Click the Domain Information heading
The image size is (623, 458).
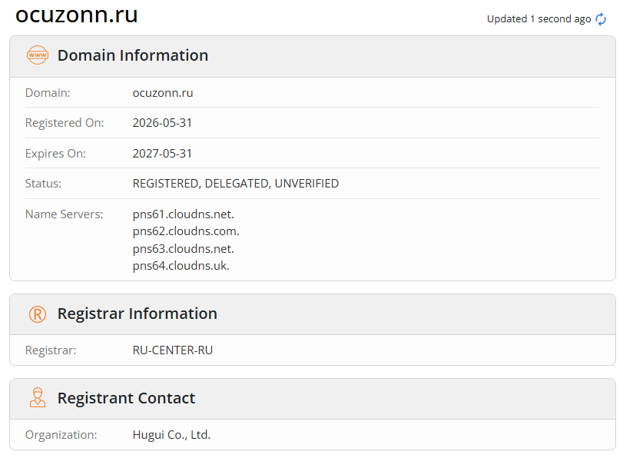(133, 55)
